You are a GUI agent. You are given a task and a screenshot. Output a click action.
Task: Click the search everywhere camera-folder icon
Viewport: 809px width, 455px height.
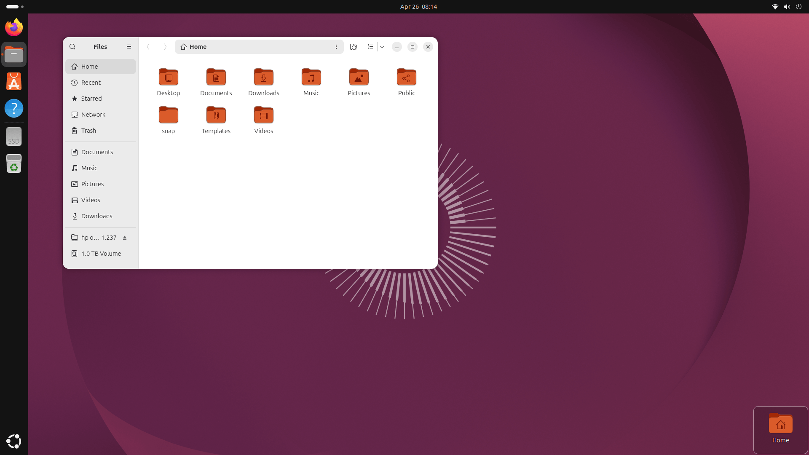tap(354, 47)
